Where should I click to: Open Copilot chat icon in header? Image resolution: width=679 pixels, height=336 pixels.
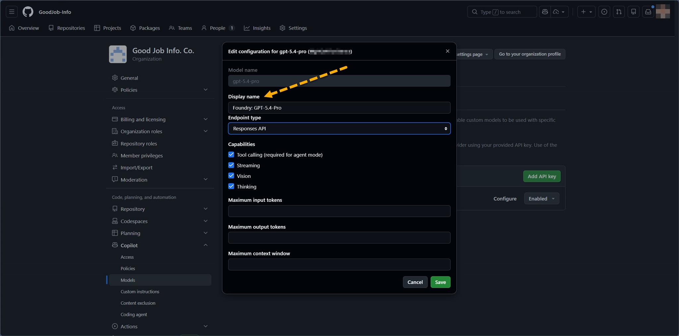[545, 12]
